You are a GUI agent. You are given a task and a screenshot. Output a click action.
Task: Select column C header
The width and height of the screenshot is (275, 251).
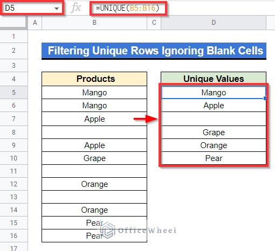154,23
